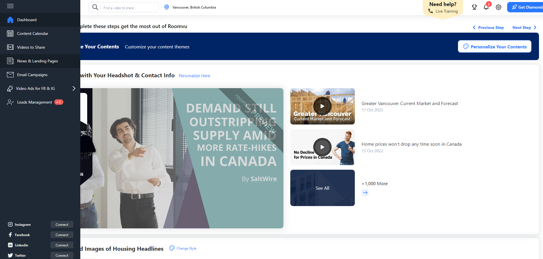Open the See All videos thumbnail
Image resolution: width=543 pixels, height=259 pixels.
[x=322, y=188]
